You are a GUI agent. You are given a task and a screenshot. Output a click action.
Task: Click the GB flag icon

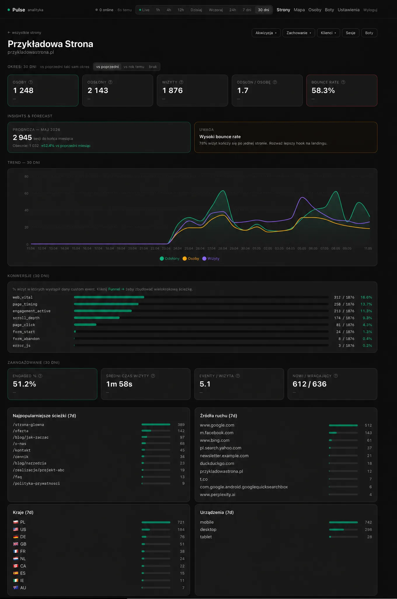(16, 544)
